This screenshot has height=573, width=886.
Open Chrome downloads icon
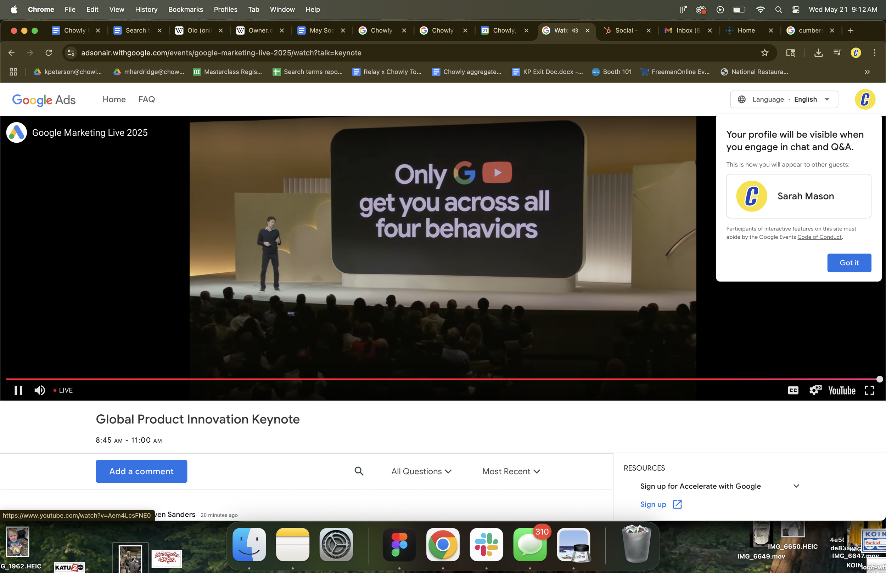[818, 53]
